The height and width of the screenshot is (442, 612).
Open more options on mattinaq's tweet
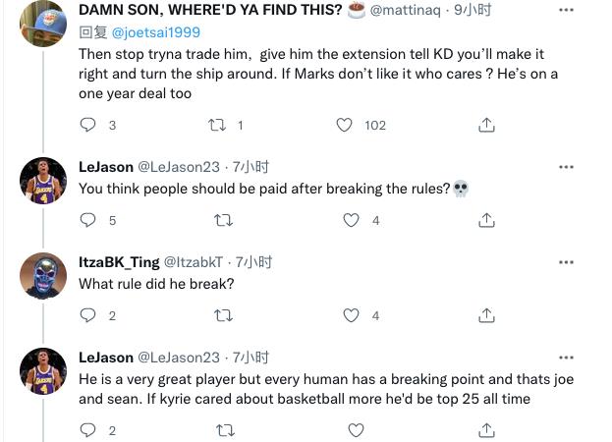(x=566, y=10)
